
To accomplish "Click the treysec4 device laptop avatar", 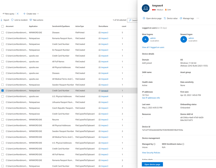I will click(146, 8).
